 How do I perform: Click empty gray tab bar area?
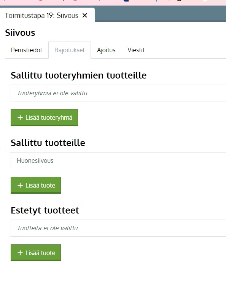pos(160,14)
